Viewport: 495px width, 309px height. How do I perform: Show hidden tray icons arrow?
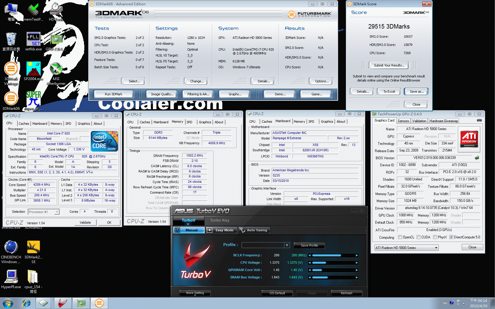click(463, 303)
